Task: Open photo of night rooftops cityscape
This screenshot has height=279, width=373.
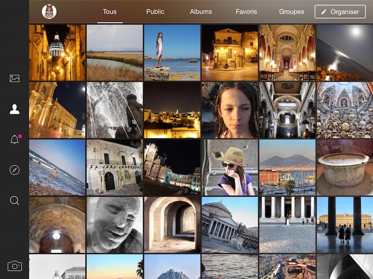Action: (x=172, y=110)
